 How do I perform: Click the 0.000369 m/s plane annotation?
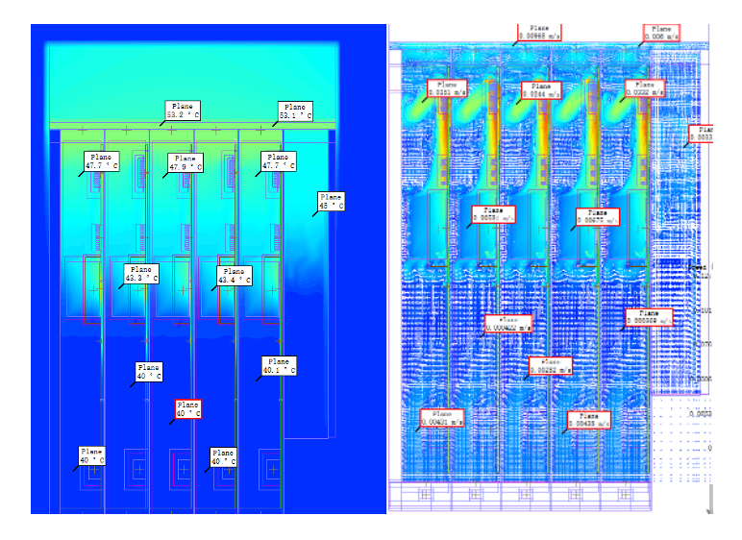(x=649, y=318)
